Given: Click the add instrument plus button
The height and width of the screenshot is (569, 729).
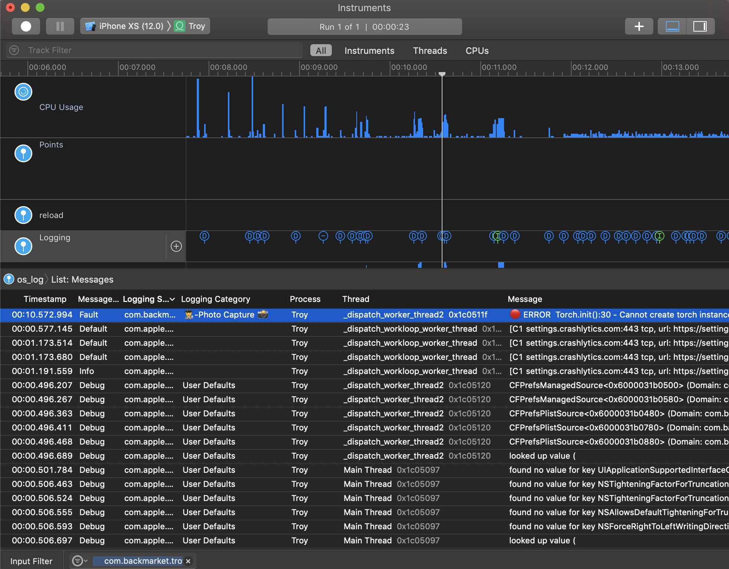Looking at the screenshot, I should pos(639,26).
